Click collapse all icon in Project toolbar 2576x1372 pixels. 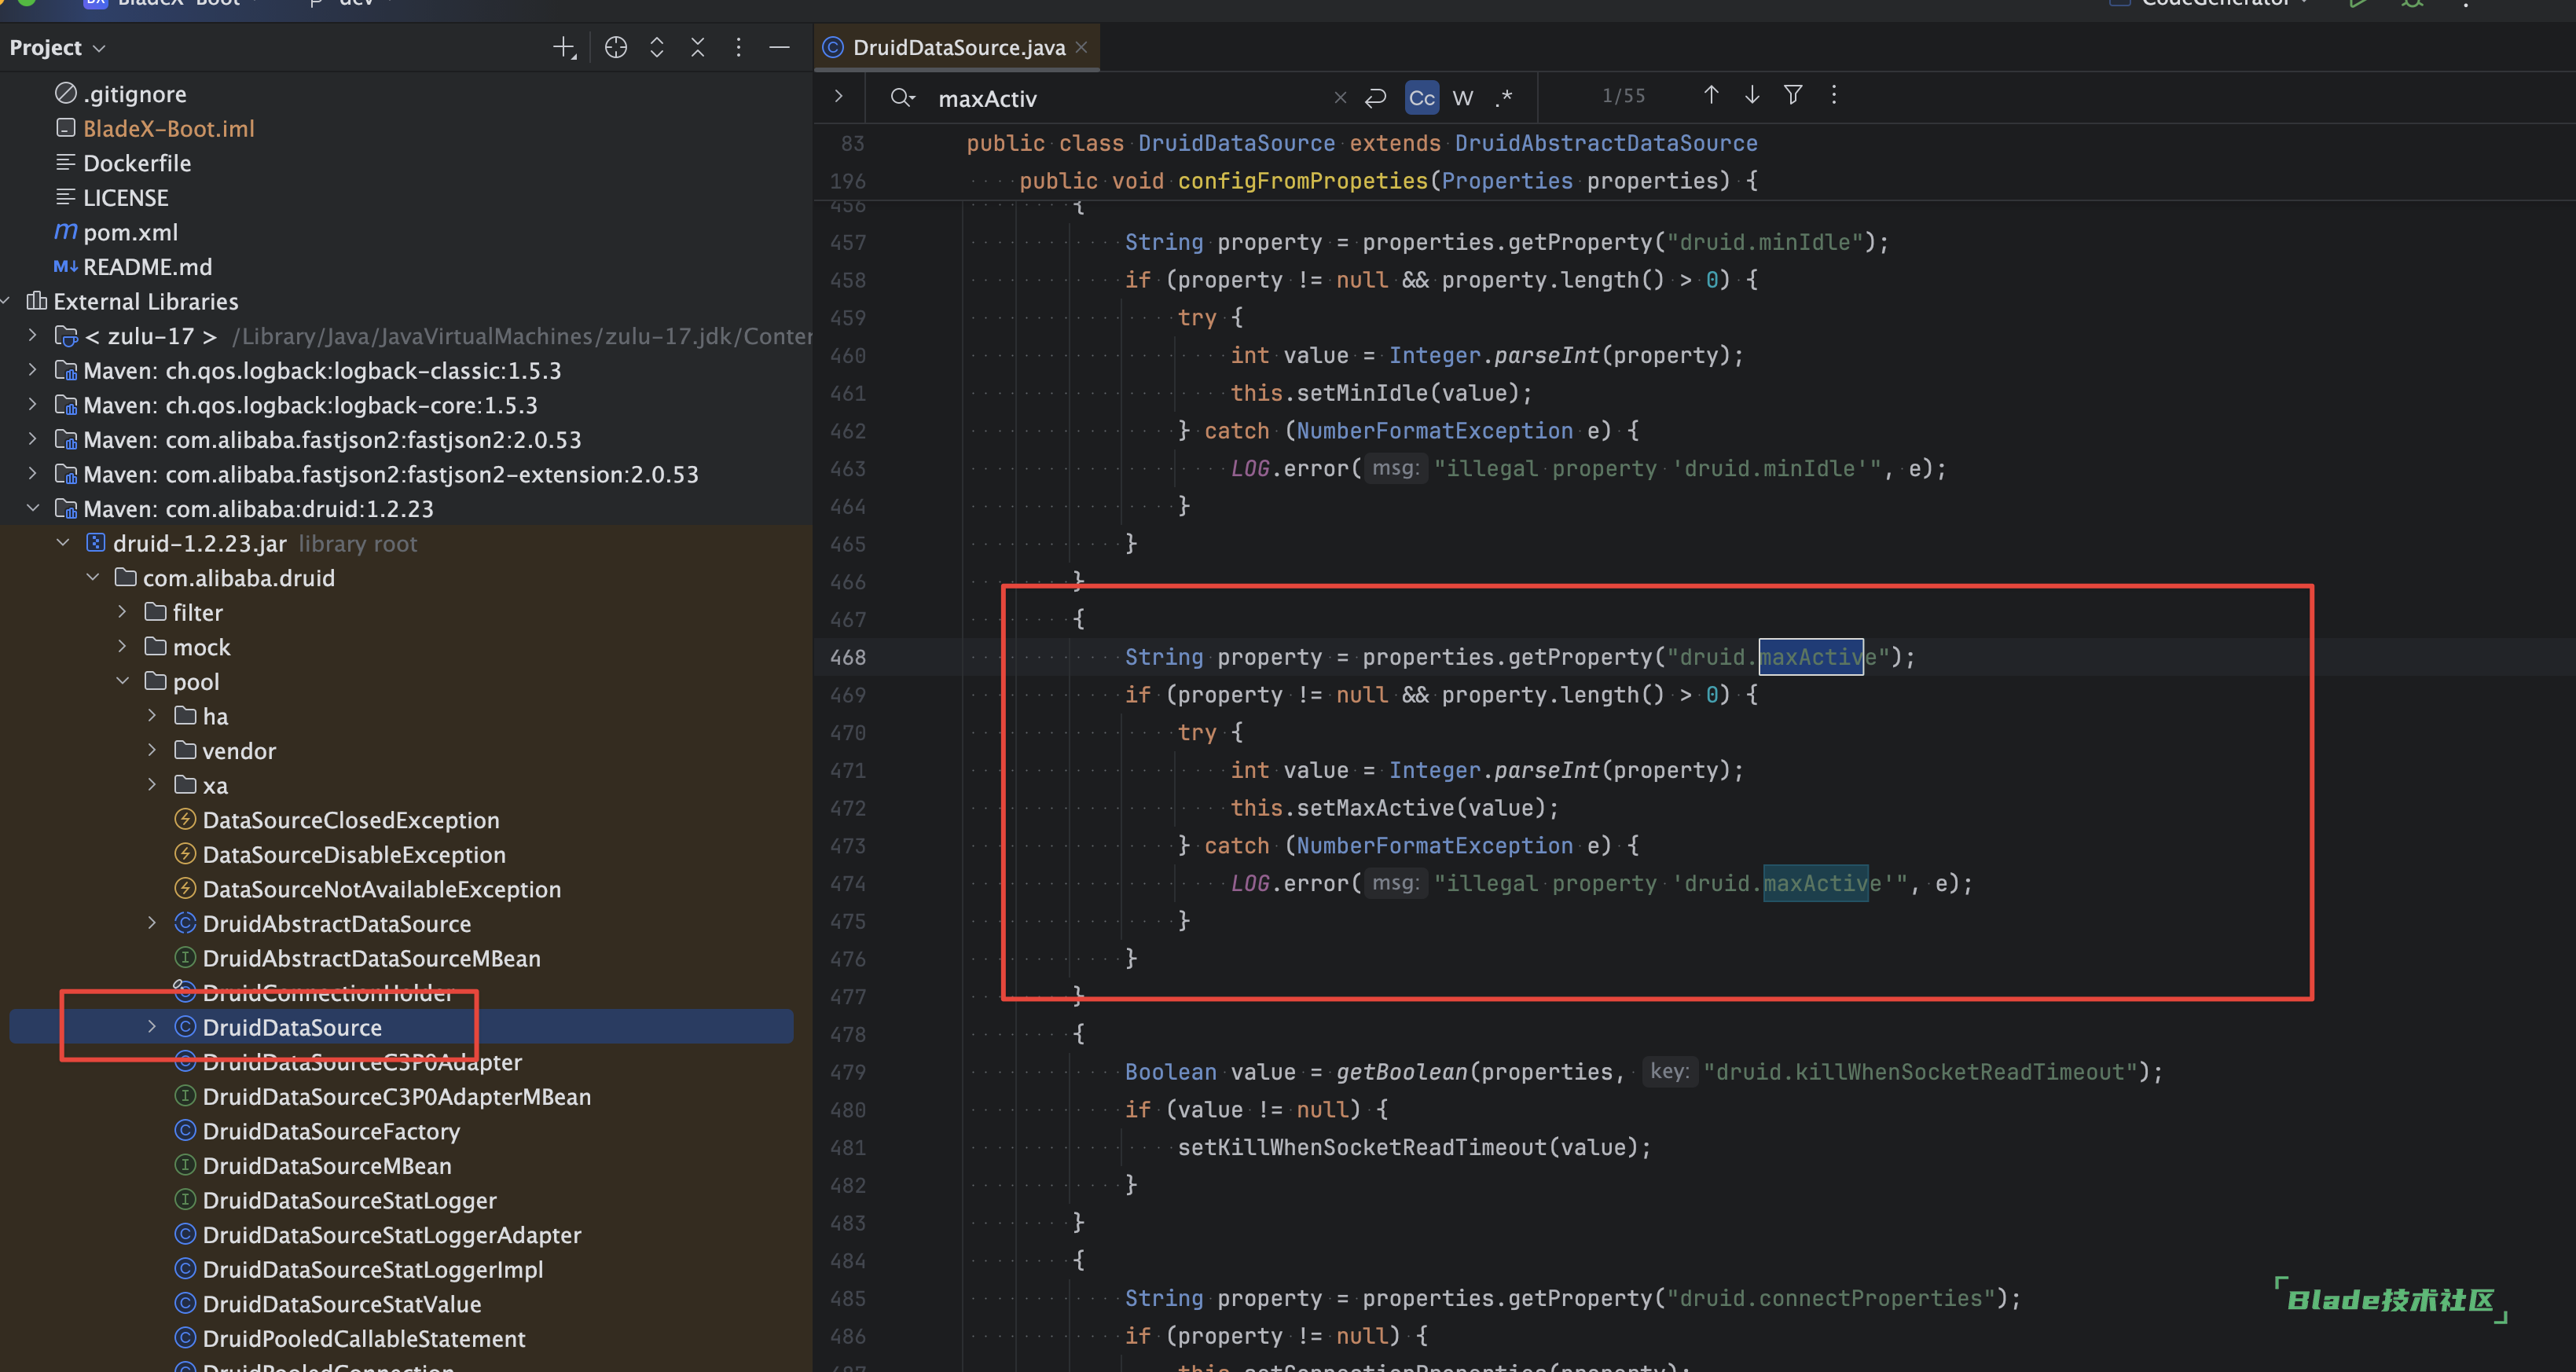tap(698, 47)
